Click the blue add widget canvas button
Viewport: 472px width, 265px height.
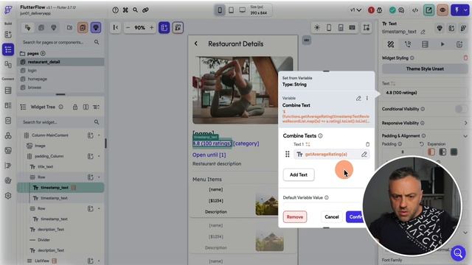click(x=164, y=28)
